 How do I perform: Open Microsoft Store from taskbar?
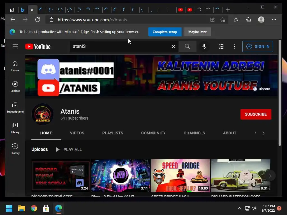point(46,208)
